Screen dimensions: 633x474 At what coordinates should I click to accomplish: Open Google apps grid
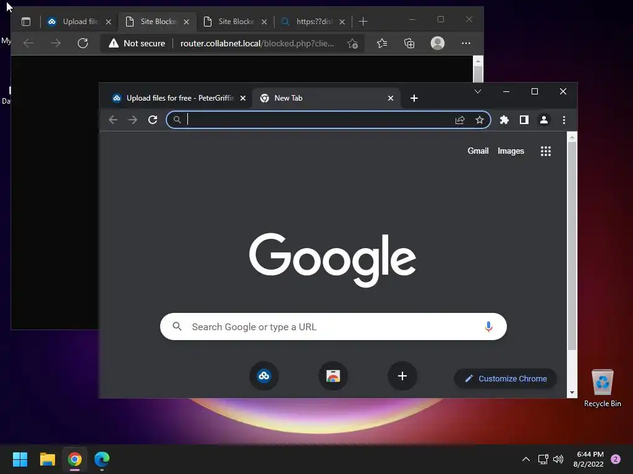[x=546, y=151]
